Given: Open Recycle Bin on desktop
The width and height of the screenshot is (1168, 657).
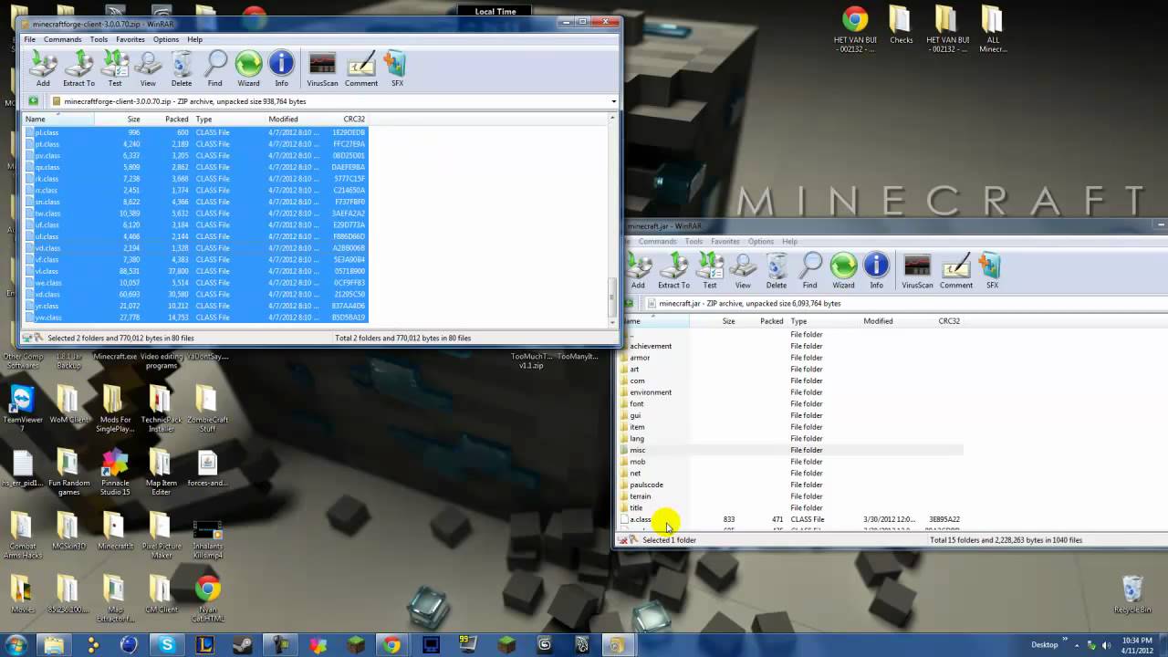Looking at the screenshot, I should pyautogui.click(x=1131, y=595).
